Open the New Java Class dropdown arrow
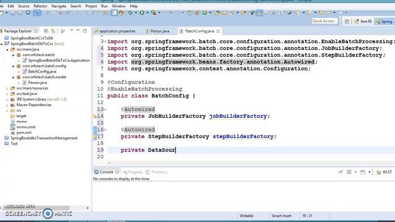 coord(210,12)
